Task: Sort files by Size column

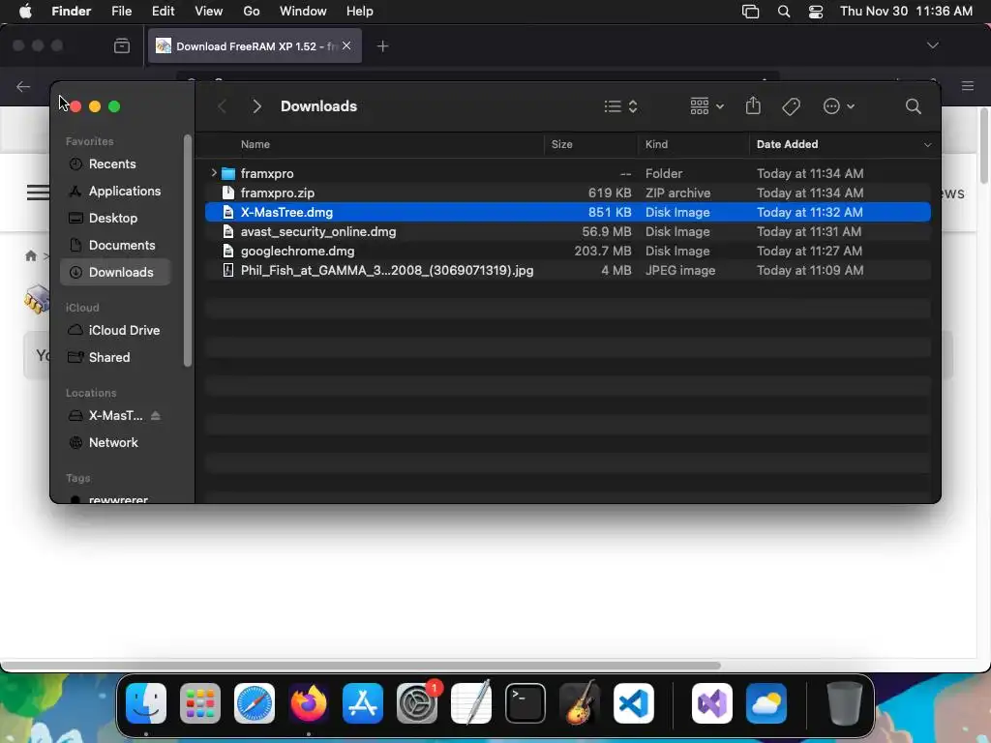Action: (x=561, y=144)
